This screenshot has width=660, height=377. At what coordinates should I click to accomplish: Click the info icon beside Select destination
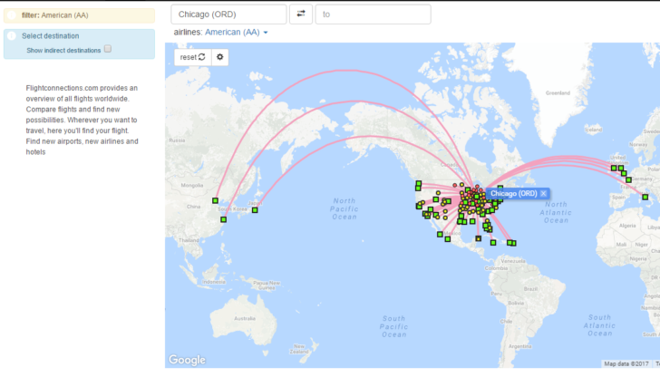click(x=12, y=35)
